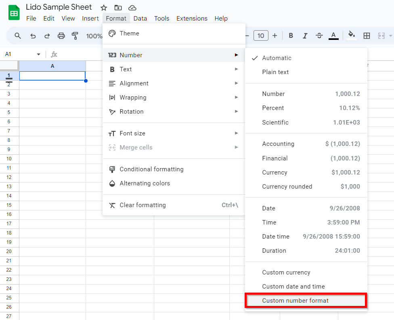Open Alternating colors
Image resolution: width=394 pixels, height=320 pixels.
[x=174, y=183]
